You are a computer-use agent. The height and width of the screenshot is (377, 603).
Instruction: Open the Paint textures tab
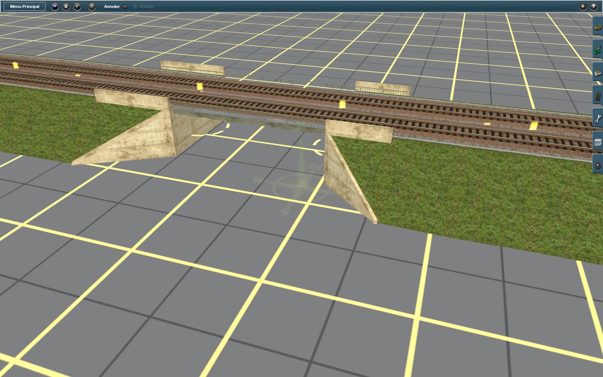pyautogui.click(x=598, y=49)
